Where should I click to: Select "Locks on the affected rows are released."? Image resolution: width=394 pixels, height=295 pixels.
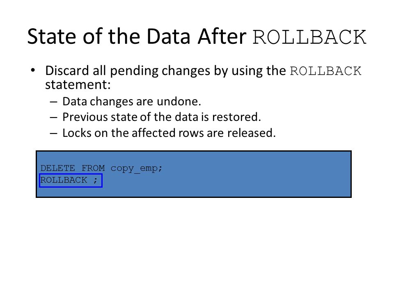coord(169,133)
